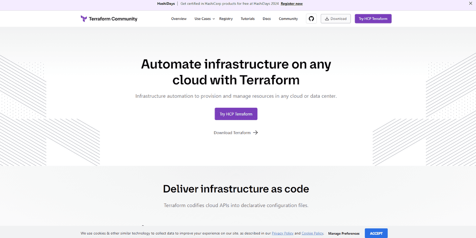Go to the Registry nav item

226,19
